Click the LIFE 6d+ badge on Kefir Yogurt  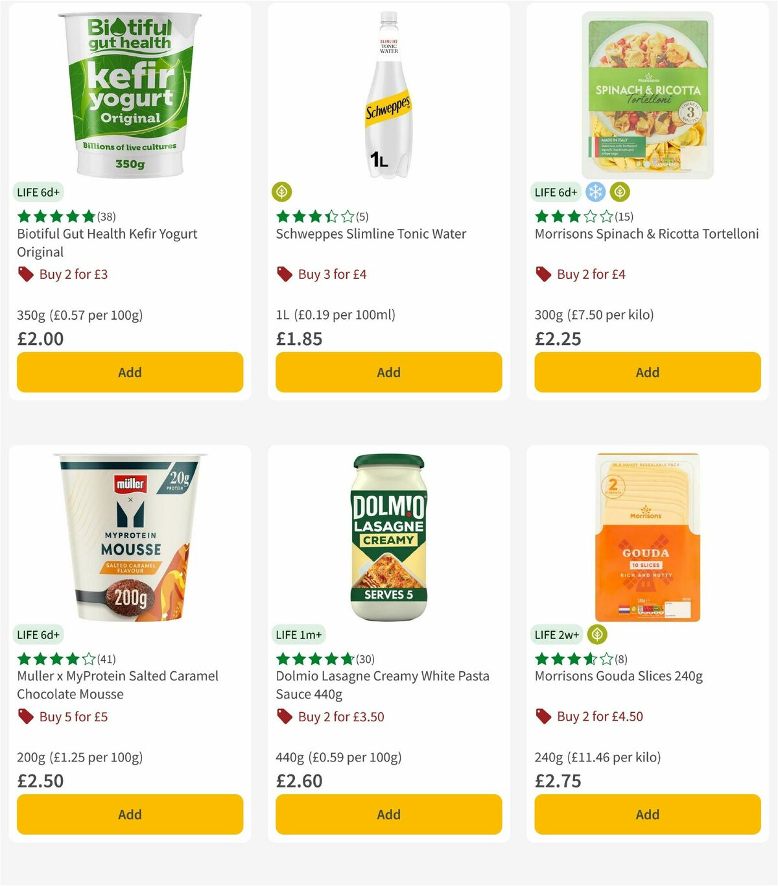tap(38, 192)
